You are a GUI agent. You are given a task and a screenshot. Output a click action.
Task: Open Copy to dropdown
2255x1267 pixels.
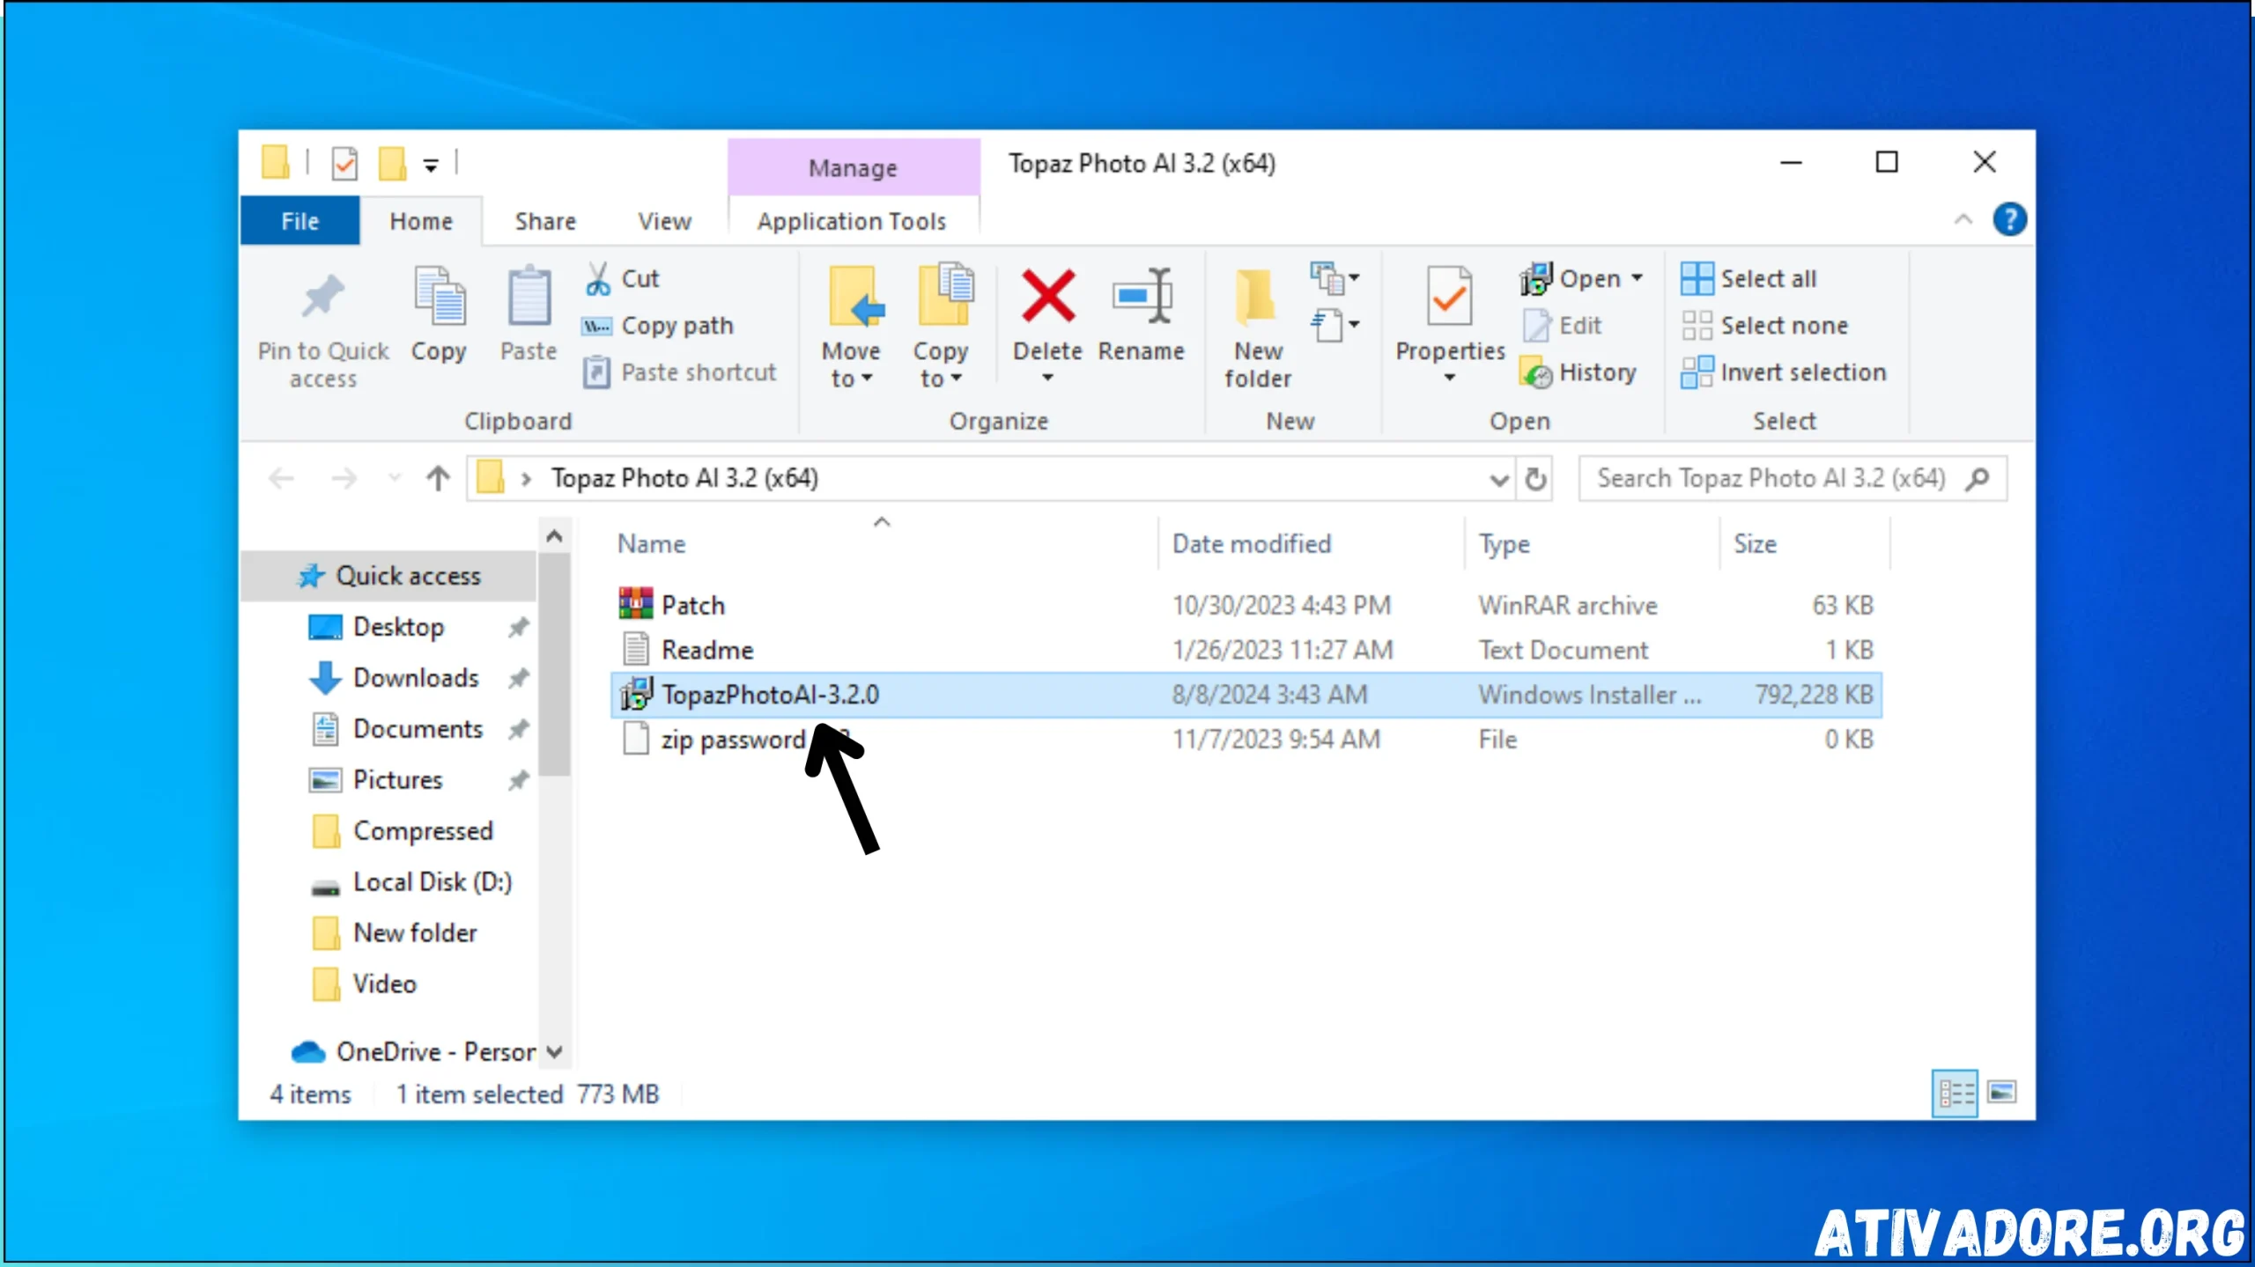click(x=941, y=326)
